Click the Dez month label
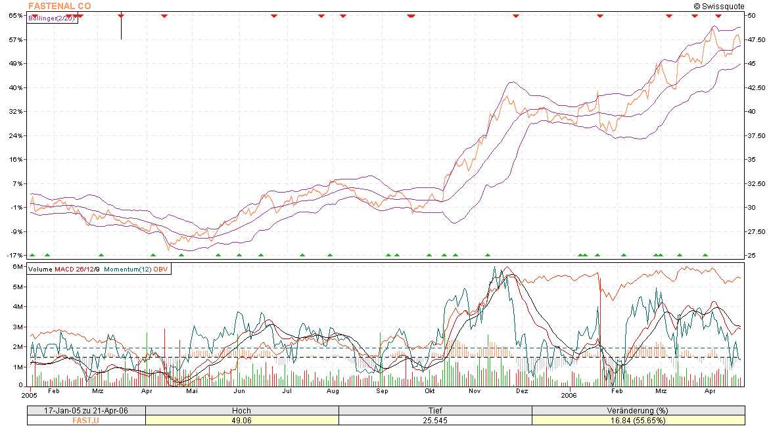The width and height of the screenshot is (771, 445). pos(522,391)
